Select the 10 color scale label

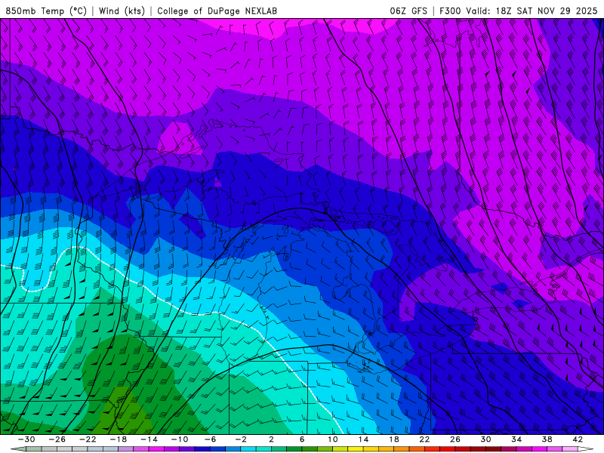pos(333,439)
